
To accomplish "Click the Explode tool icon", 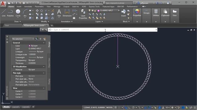I will (x=53, y=14).
